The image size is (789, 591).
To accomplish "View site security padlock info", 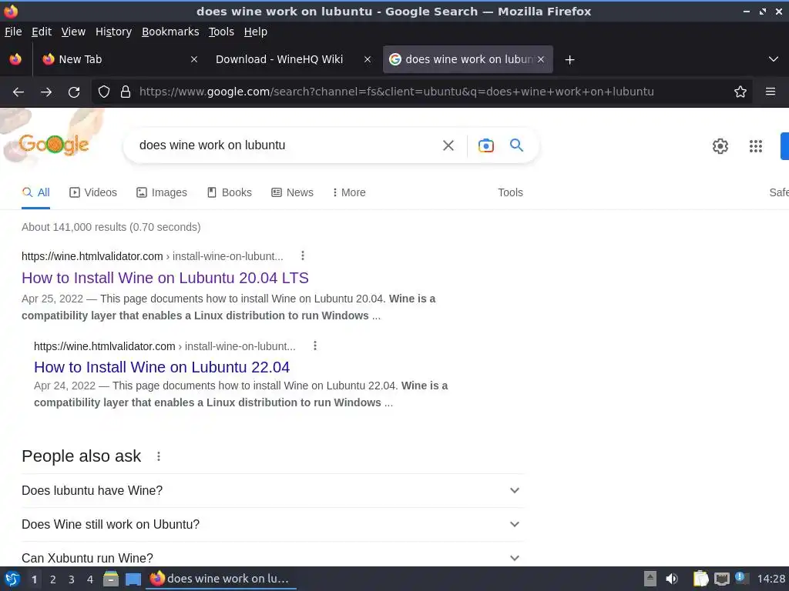I will 126,92.
